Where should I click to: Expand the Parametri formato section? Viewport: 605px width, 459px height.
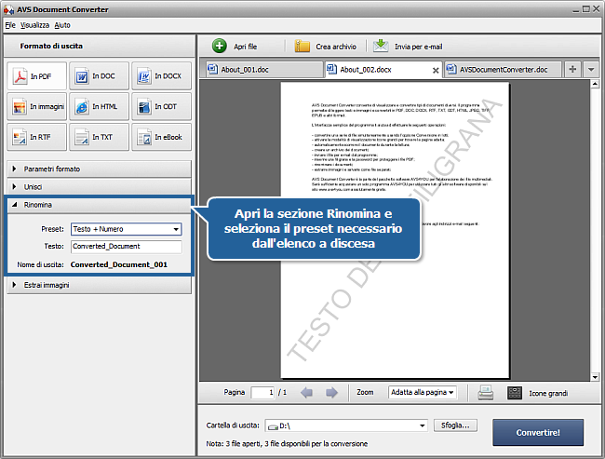click(x=100, y=169)
